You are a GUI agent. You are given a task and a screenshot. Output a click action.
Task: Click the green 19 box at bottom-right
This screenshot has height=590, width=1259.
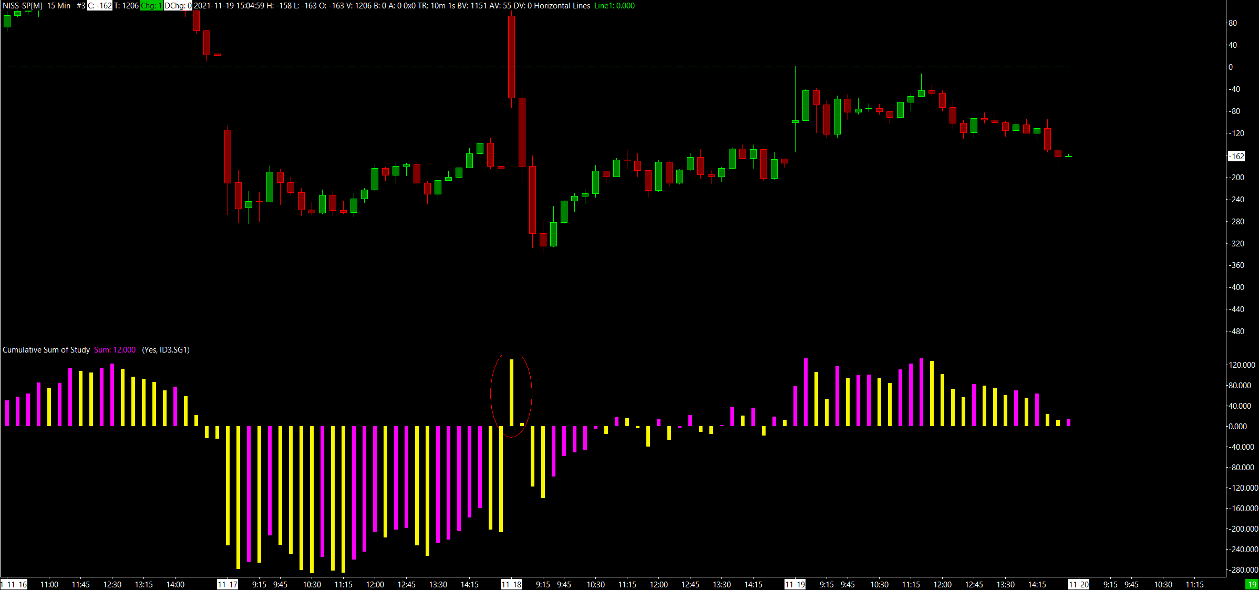click(1252, 584)
